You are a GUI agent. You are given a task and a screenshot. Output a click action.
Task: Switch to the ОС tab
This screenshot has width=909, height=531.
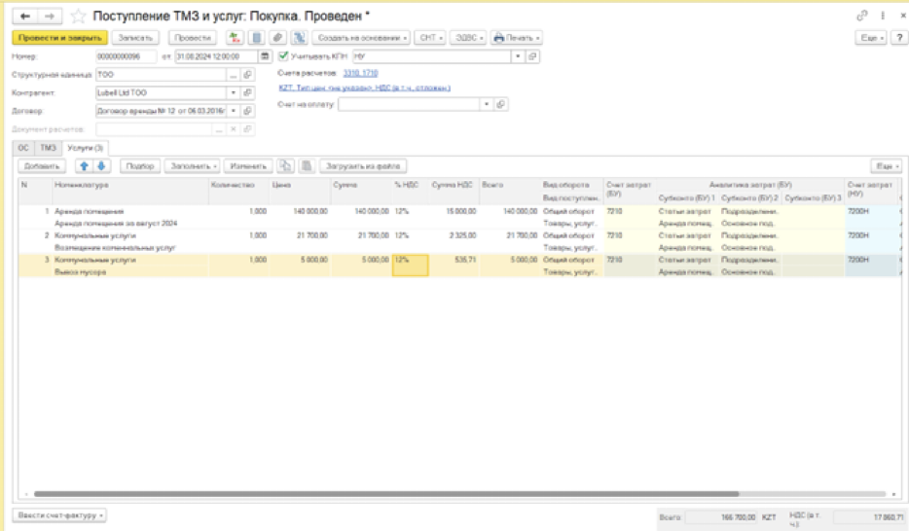pyautogui.click(x=23, y=147)
